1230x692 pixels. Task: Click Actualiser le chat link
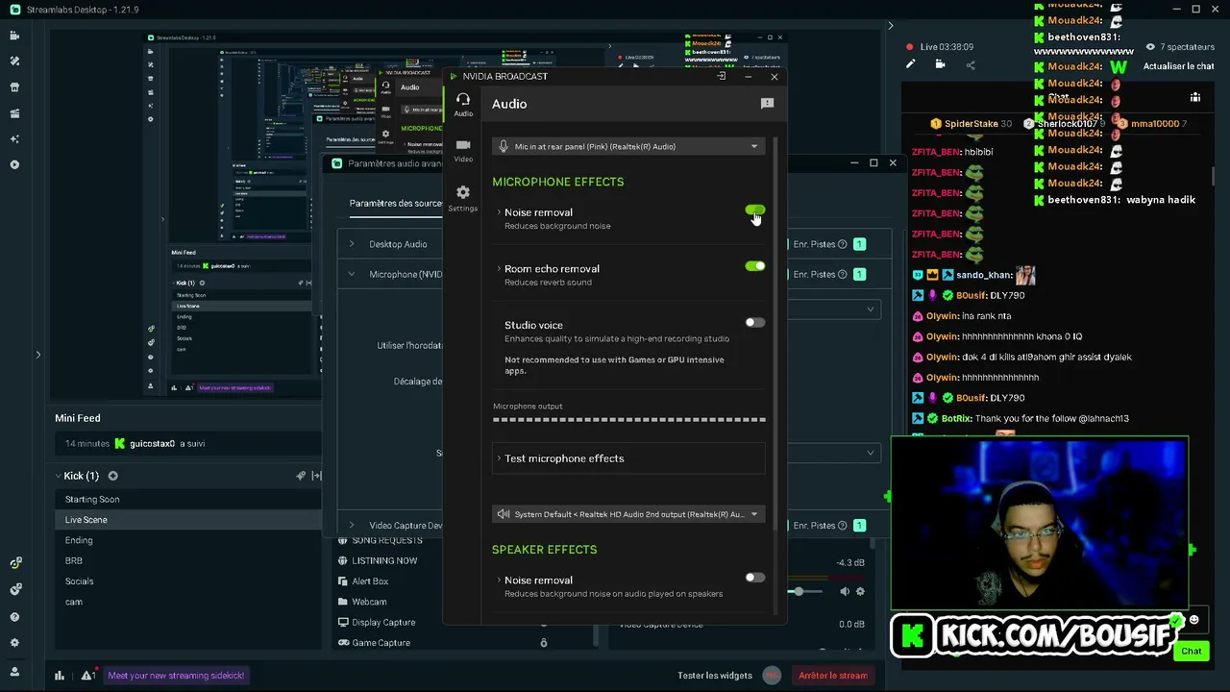click(1179, 66)
